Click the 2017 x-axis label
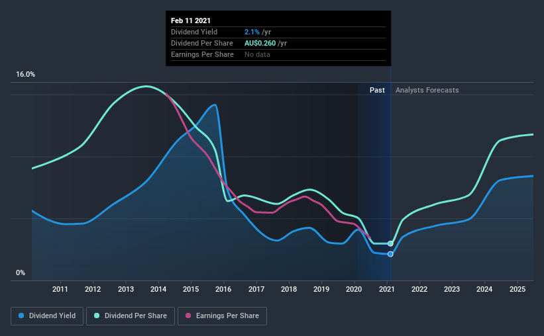544x336 pixels. tap(256, 289)
